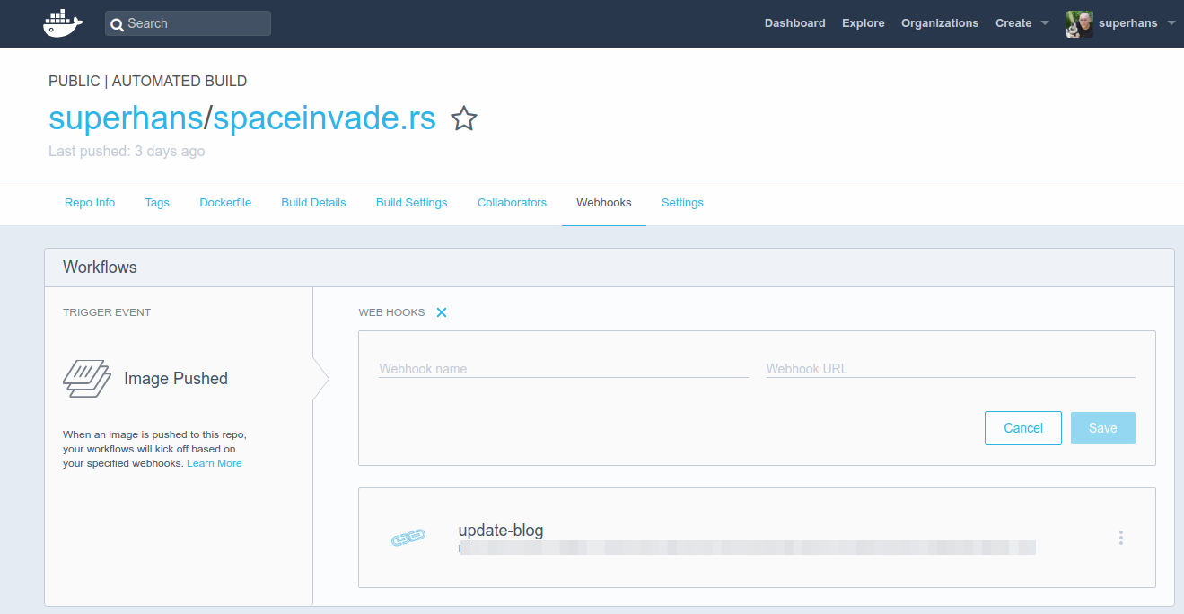The width and height of the screenshot is (1184, 614).
Task: Open the Create menu
Action: 1013,23
